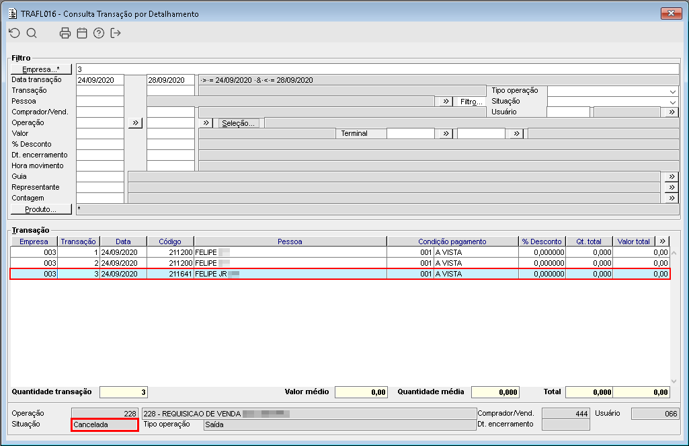The image size is (689, 446).
Task: Expand the Tipo operação dropdown
Action: pos(673,91)
